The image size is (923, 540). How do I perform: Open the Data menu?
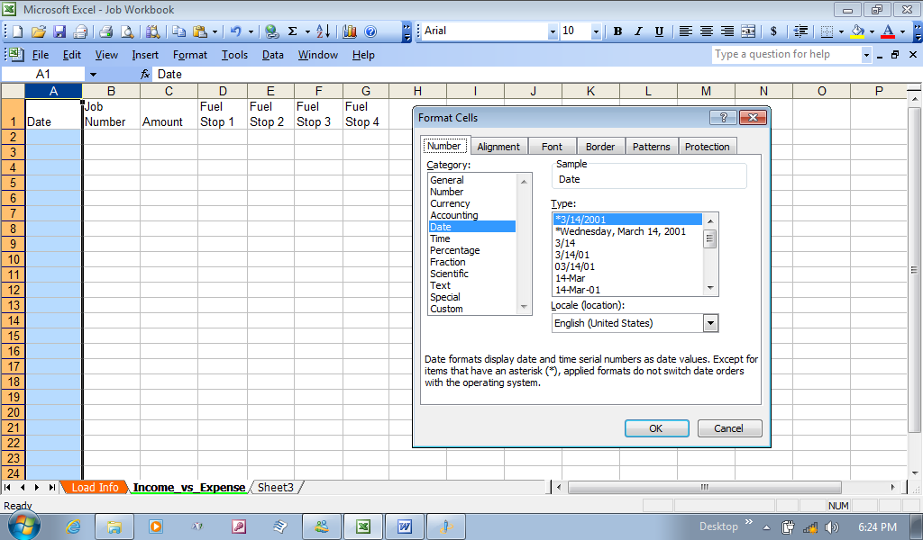coord(273,55)
